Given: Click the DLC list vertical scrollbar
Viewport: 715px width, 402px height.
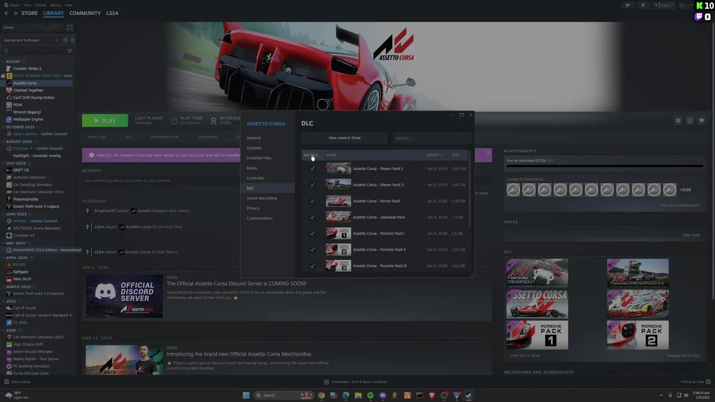Looking at the screenshot, I should point(470,190).
